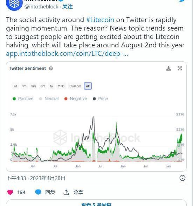This screenshot has width=193, height=206.
Task: Click the tweet timestamp 2023年4月28日
Action: 48,178
